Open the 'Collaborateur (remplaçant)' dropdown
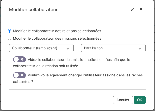Screen dimensions: 155x111 click(x=41, y=48)
